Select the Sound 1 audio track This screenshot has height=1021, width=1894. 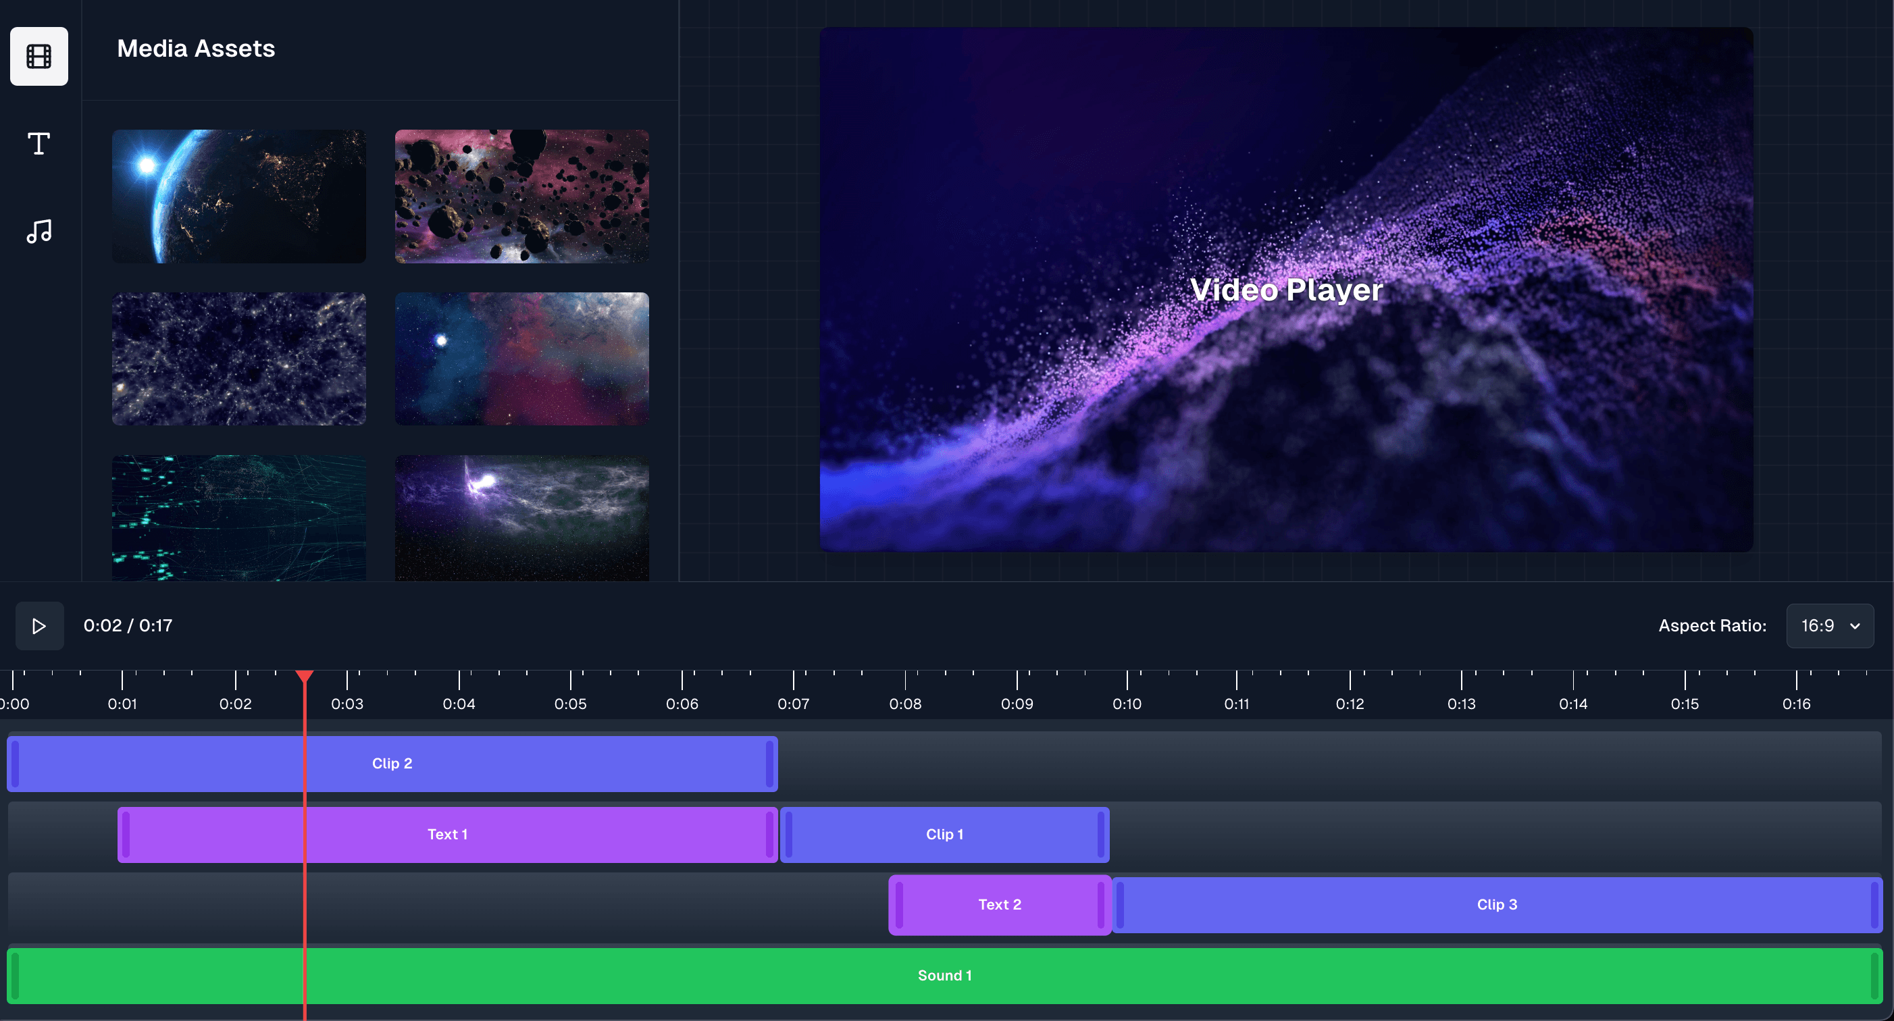(945, 976)
